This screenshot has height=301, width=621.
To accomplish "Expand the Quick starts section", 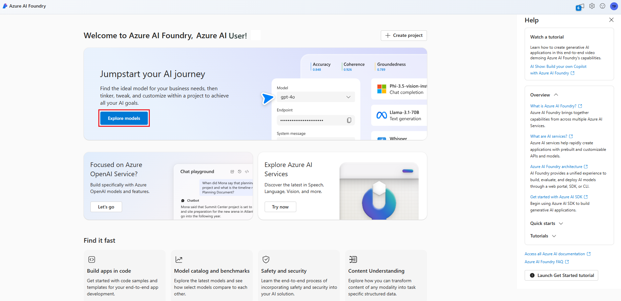I will pyautogui.click(x=546, y=223).
